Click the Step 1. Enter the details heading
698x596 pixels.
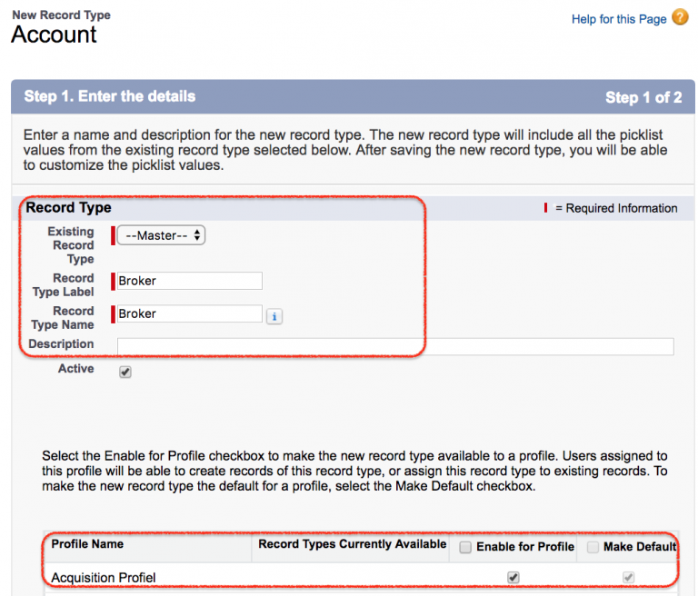pos(109,96)
